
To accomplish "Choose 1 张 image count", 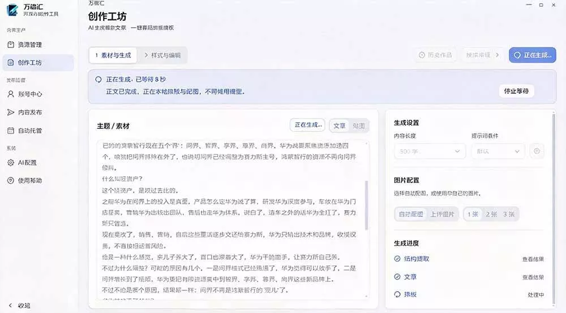I will (473, 214).
